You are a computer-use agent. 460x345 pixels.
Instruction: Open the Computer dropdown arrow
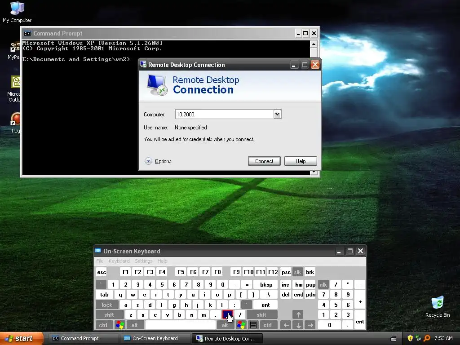(x=277, y=114)
